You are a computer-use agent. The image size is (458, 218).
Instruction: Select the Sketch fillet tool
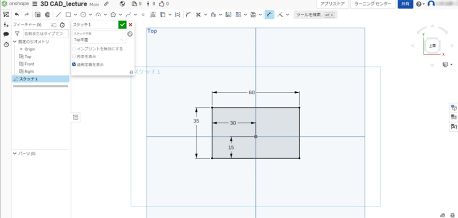188,15
